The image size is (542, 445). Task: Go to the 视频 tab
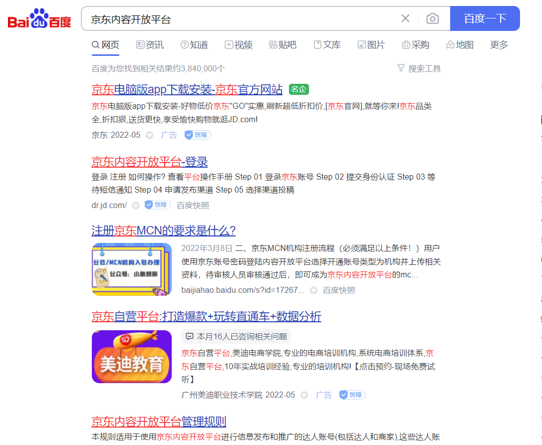click(x=239, y=45)
